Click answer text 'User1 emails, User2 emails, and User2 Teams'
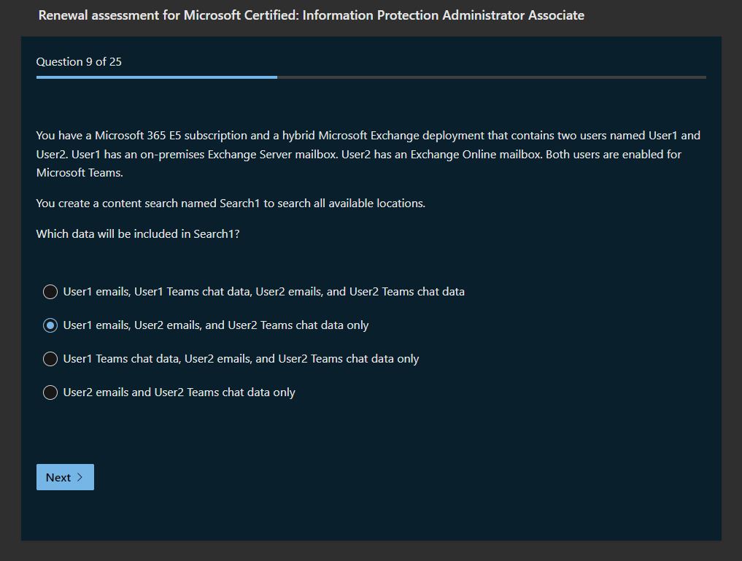 pos(215,325)
